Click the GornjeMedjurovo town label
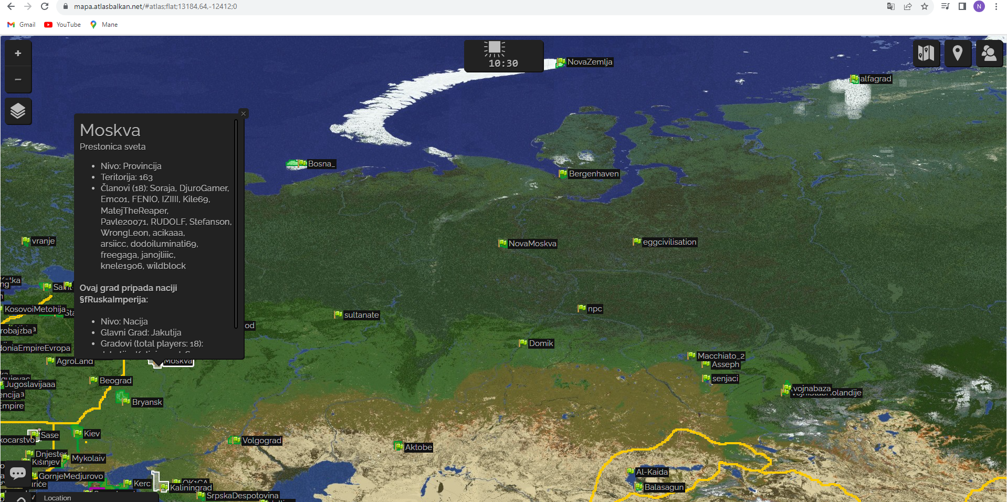Screen dimensions: 1007x502 point(71,476)
